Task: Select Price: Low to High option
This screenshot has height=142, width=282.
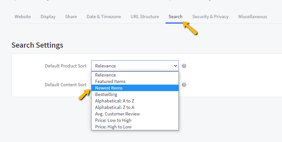Action: coord(135,120)
